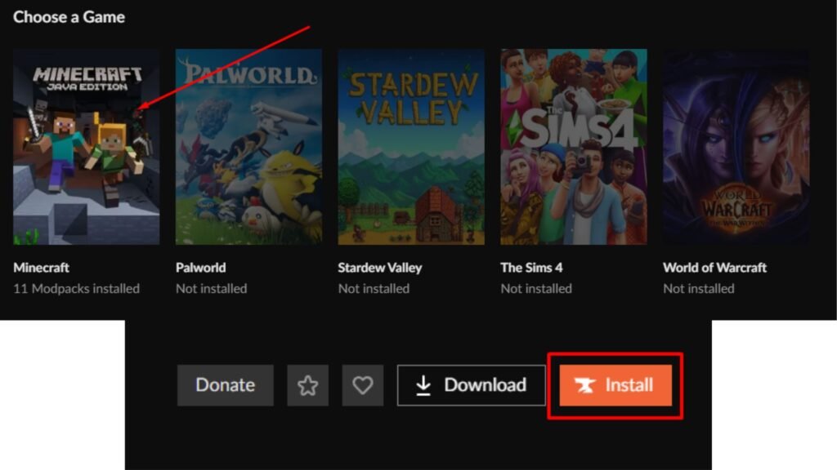Click the orange Install button
The image size is (837, 470).
coord(615,385)
